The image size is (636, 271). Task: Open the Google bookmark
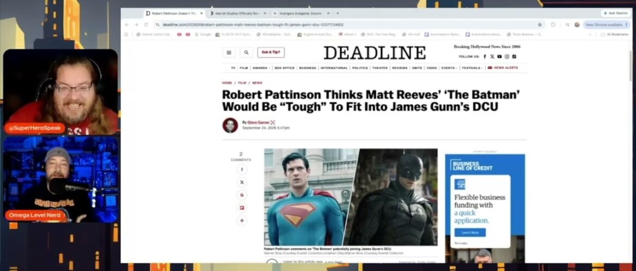pyautogui.click(x=203, y=34)
